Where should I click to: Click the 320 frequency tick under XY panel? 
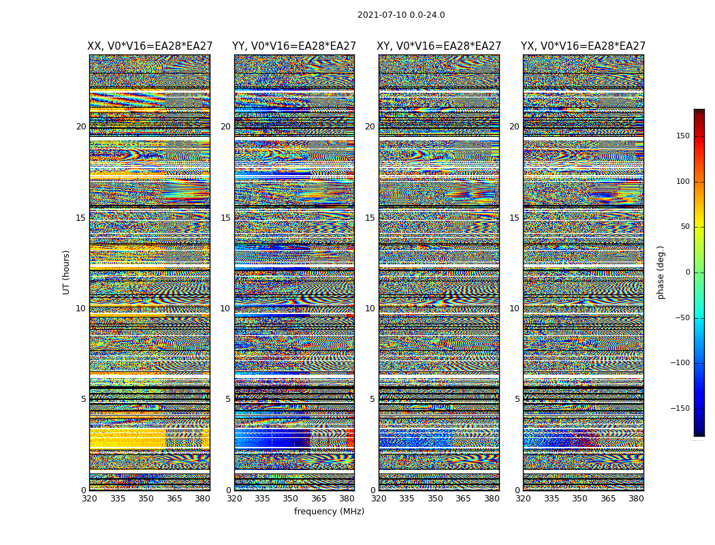tap(379, 499)
